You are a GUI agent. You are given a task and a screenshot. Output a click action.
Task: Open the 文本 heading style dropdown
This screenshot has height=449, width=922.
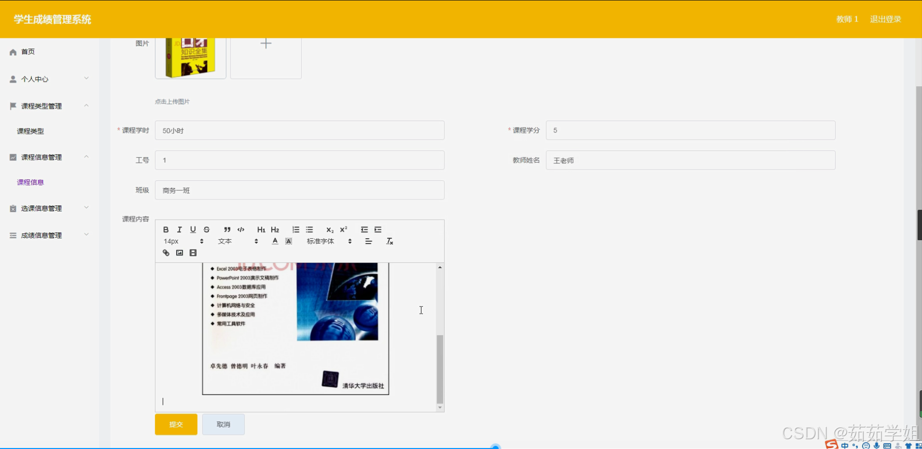pyautogui.click(x=238, y=241)
